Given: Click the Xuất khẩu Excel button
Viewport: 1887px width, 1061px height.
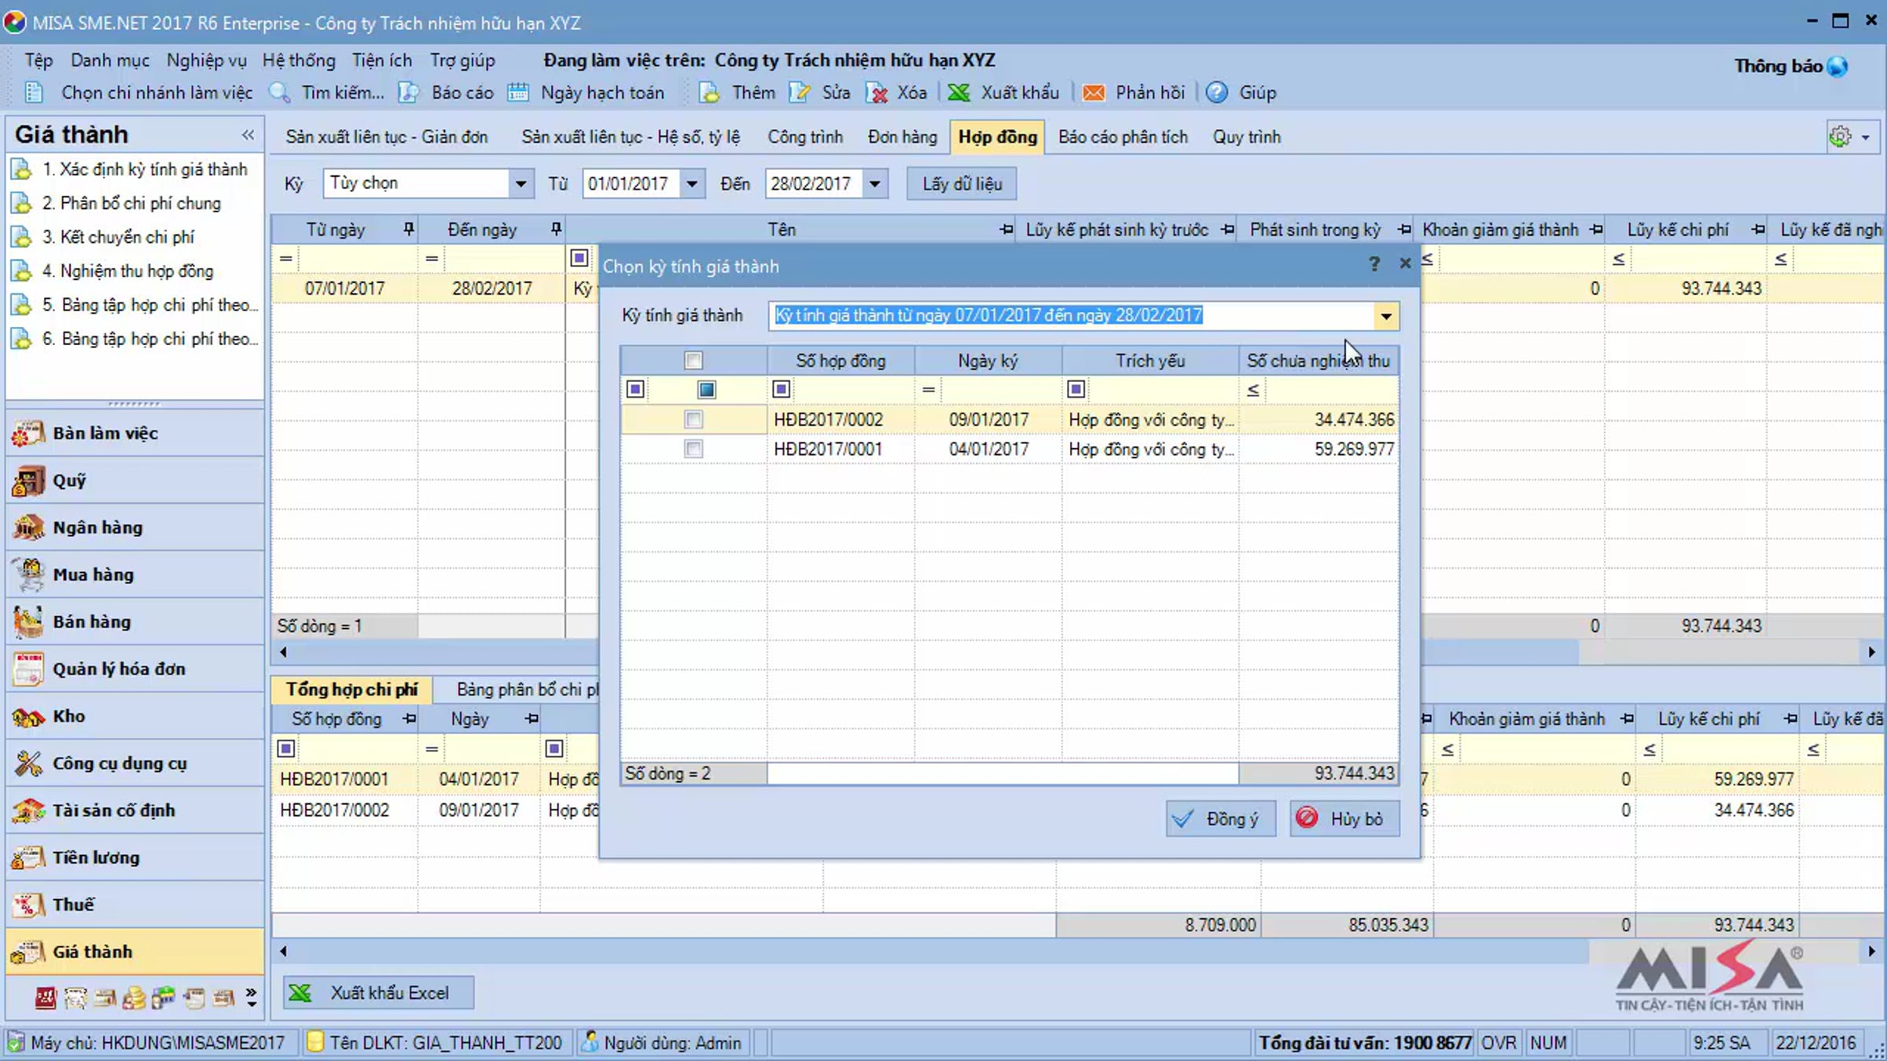Looking at the screenshot, I should pos(378,993).
